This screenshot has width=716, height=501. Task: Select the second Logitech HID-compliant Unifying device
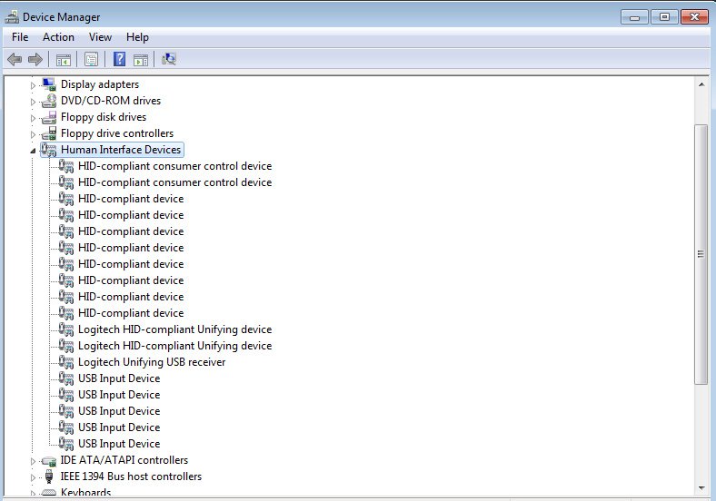pyautogui.click(x=174, y=346)
